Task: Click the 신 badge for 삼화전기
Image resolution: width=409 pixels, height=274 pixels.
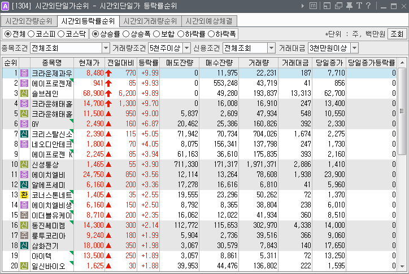Action: pos(24,246)
